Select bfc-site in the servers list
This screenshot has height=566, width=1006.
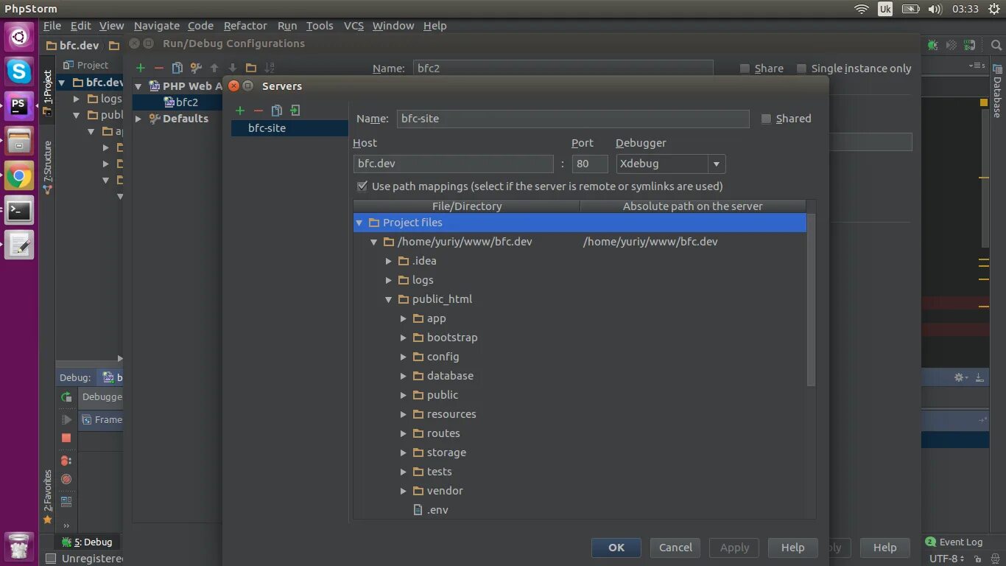(289, 128)
